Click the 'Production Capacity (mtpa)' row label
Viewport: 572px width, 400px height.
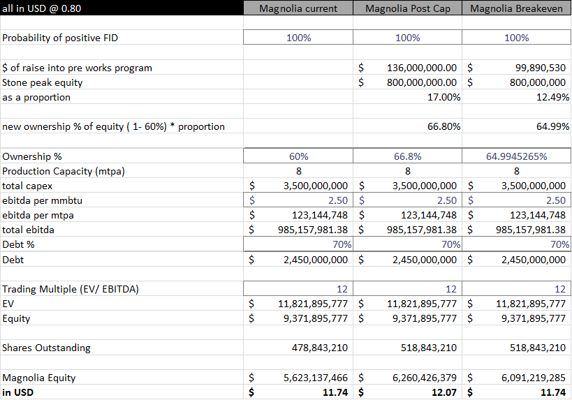tap(64, 171)
